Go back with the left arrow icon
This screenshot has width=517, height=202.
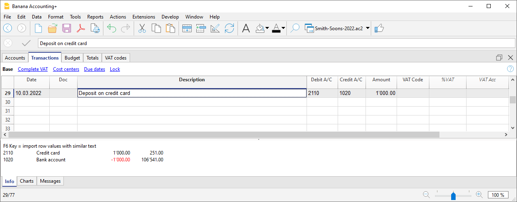(8, 28)
